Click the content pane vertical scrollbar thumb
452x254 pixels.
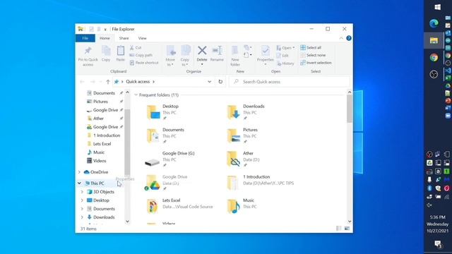pos(350,109)
